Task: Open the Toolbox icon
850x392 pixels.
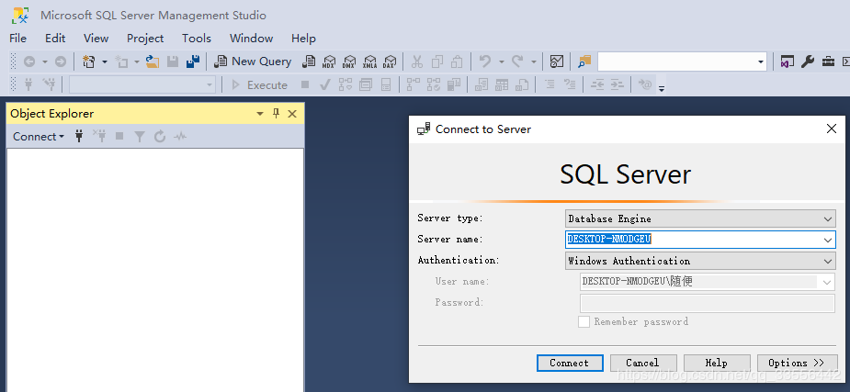Action: [828, 62]
